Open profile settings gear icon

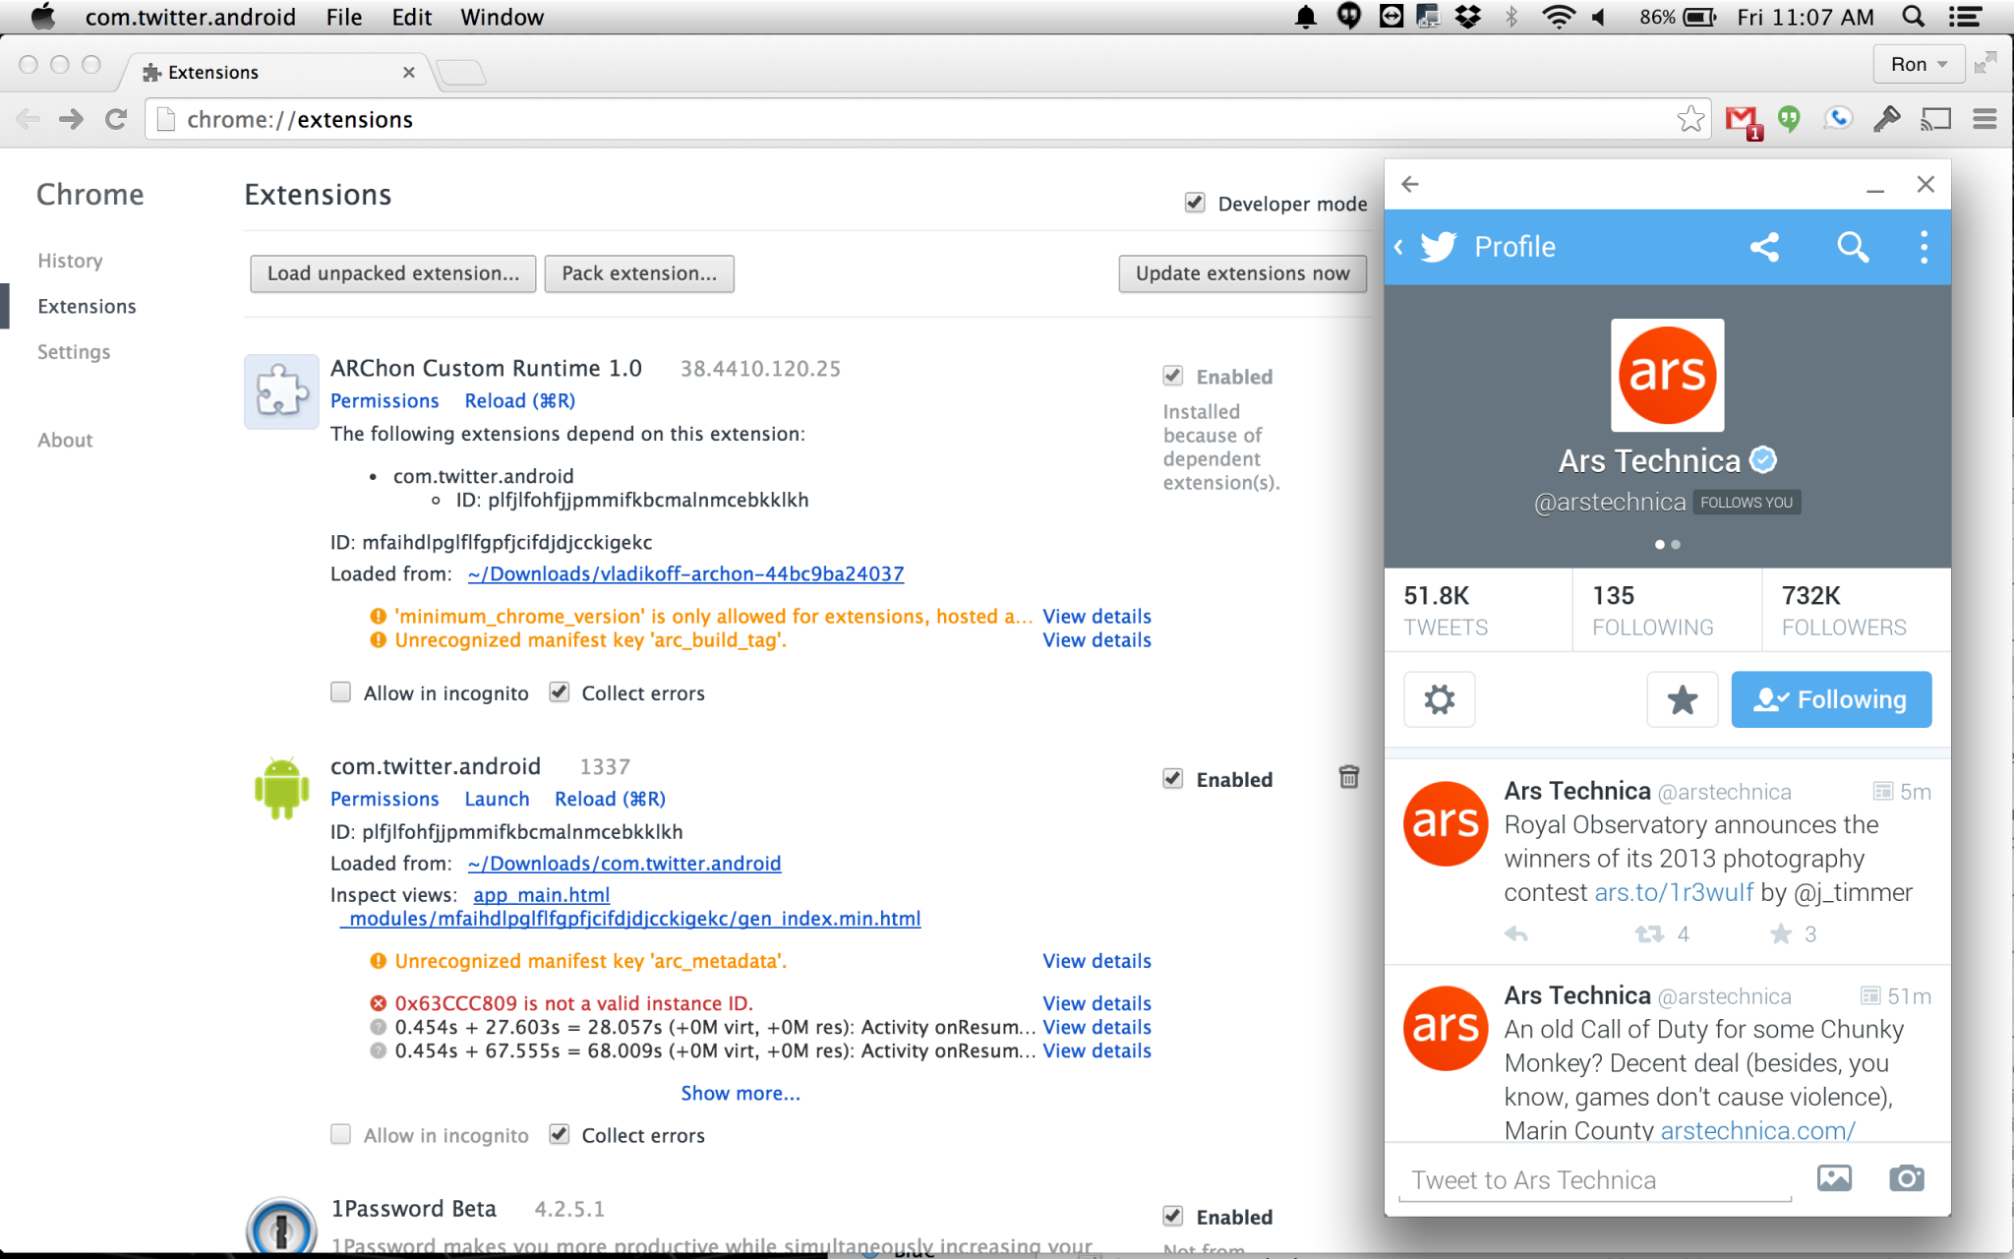pos(1439,699)
